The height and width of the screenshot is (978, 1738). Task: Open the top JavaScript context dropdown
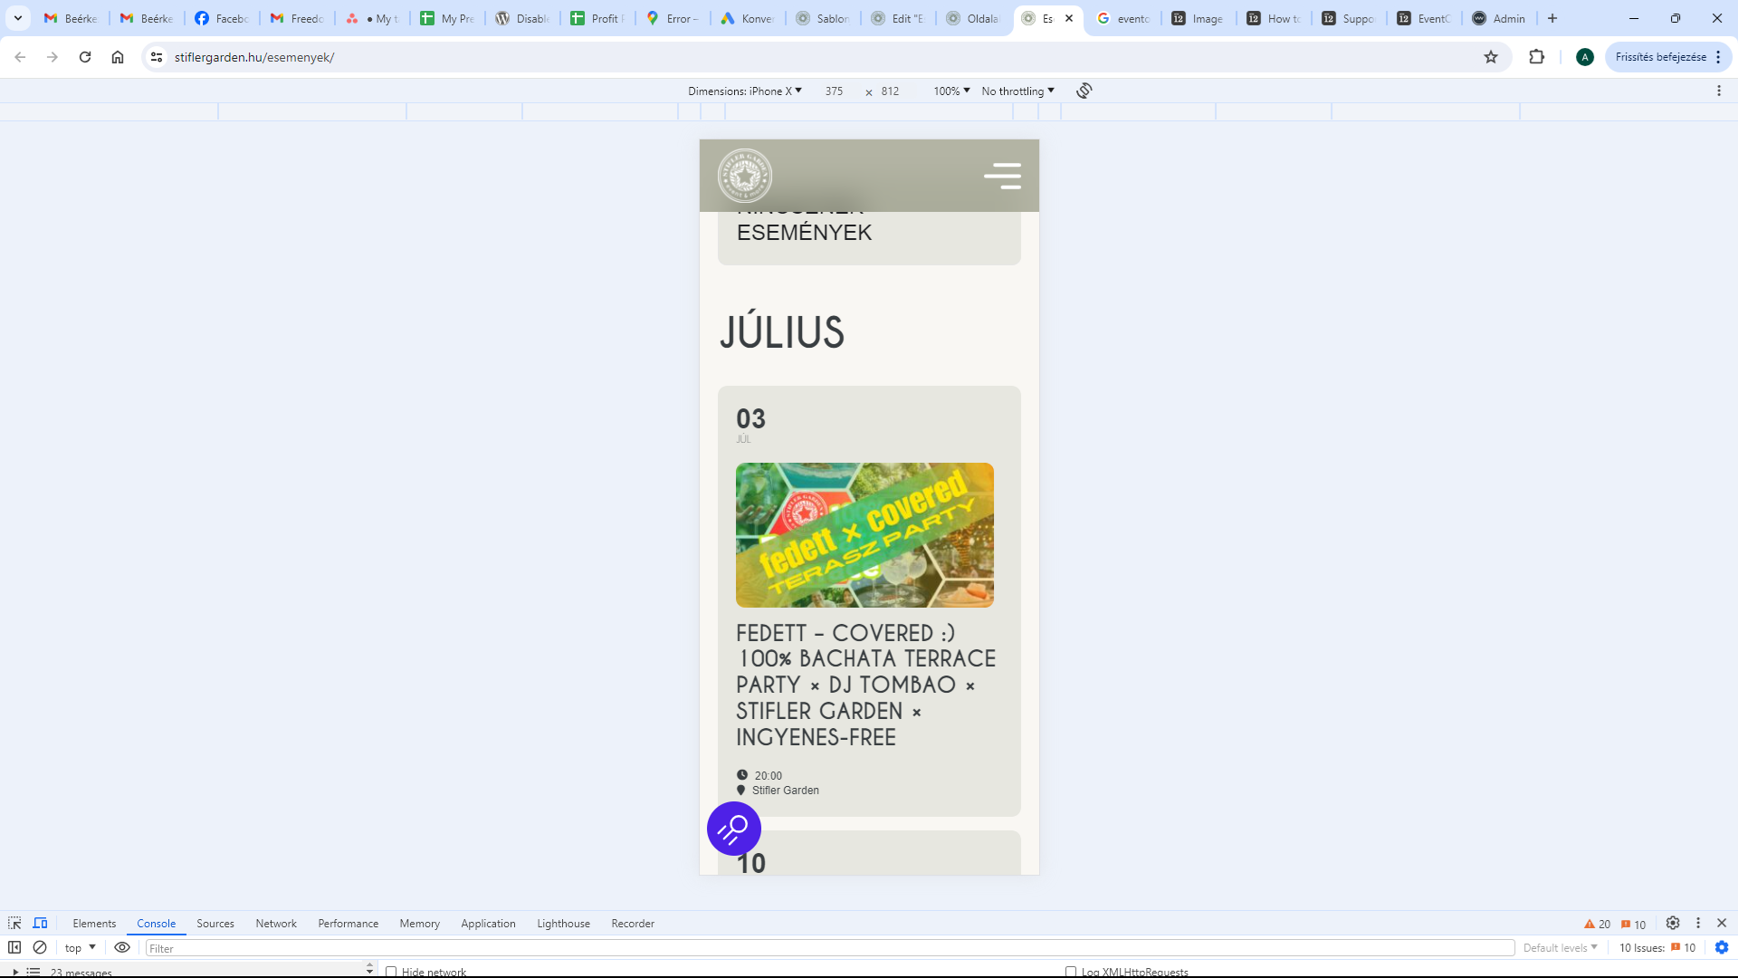81,947
